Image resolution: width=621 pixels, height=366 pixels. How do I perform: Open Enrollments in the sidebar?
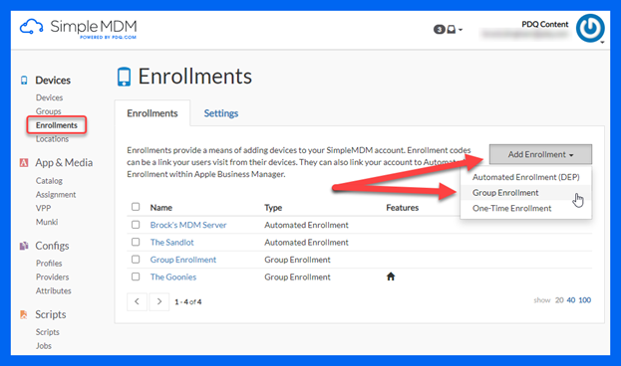pyautogui.click(x=57, y=125)
